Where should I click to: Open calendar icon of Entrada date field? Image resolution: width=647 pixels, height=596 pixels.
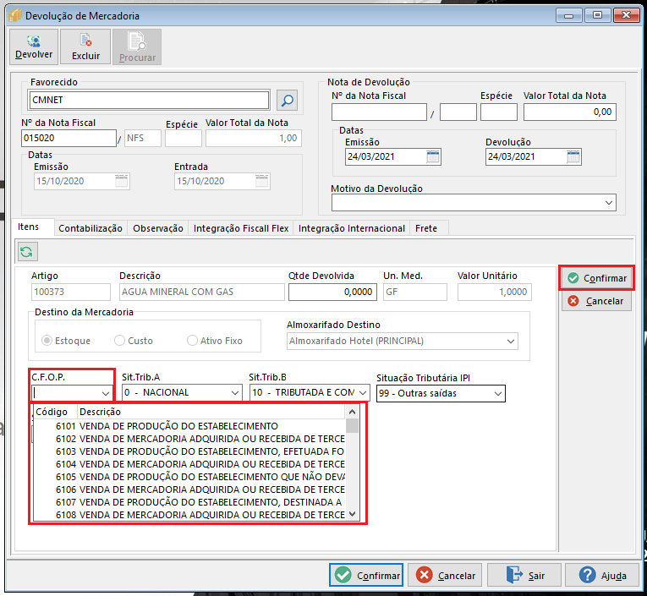[x=262, y=181]
